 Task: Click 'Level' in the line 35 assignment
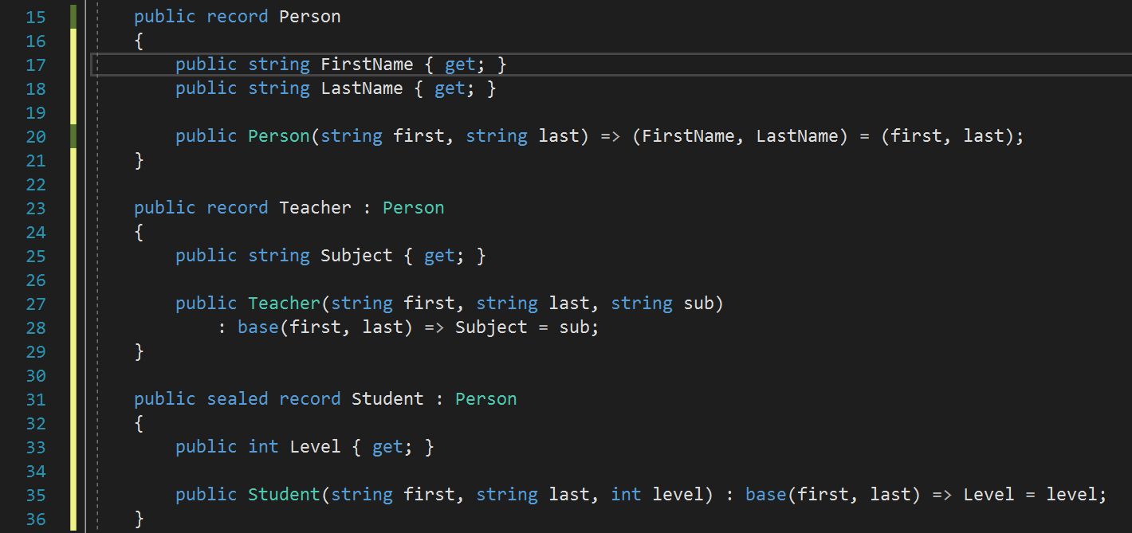pyautogui.click(x=989, y=495)
